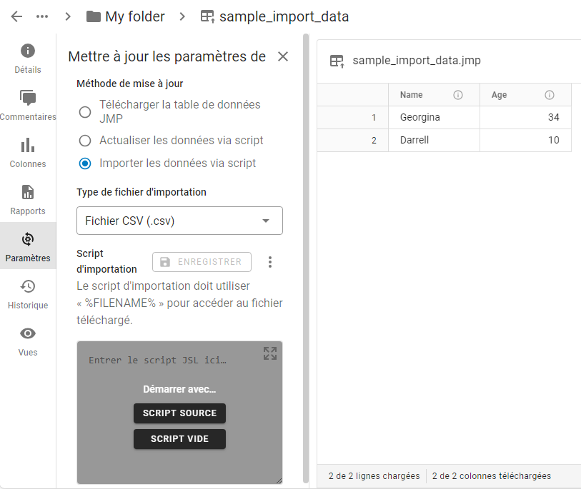The height and width of the screenshot is (489, 581).
Task: Select Télécharger la table de données JMP
Action: tap(85, 112)
